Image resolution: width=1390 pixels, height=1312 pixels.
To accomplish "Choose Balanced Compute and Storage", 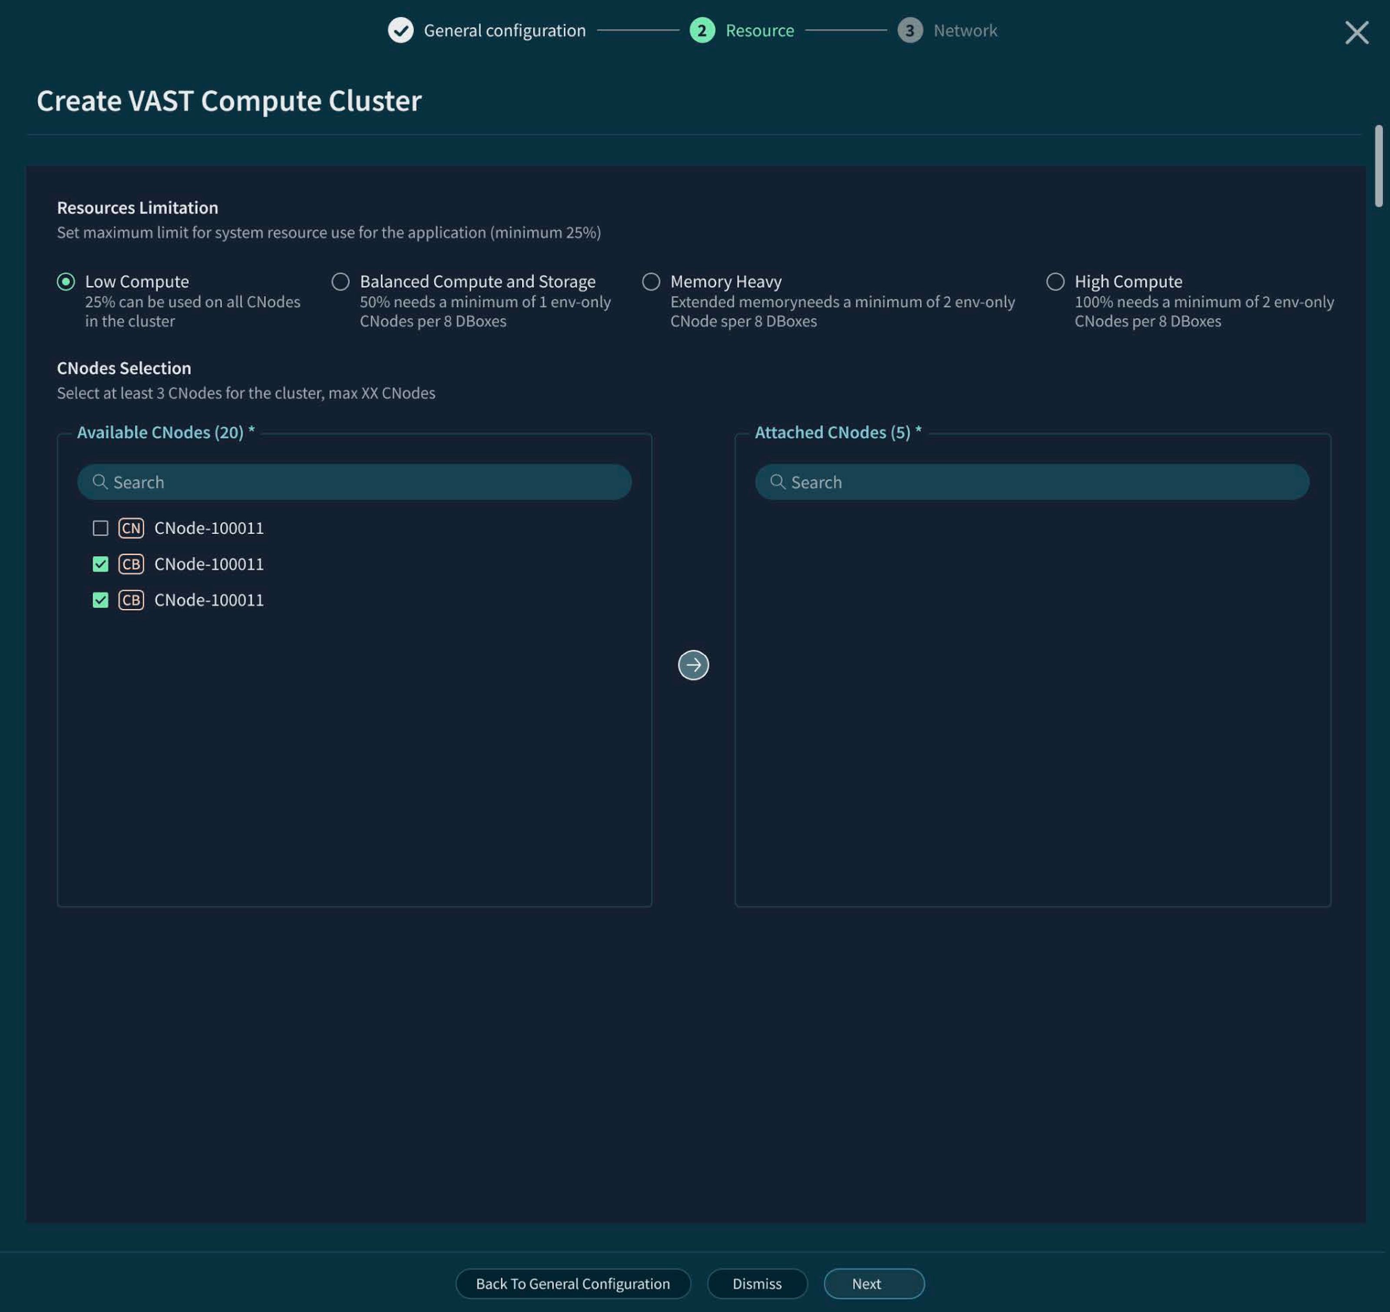I will tap(341, 282).
